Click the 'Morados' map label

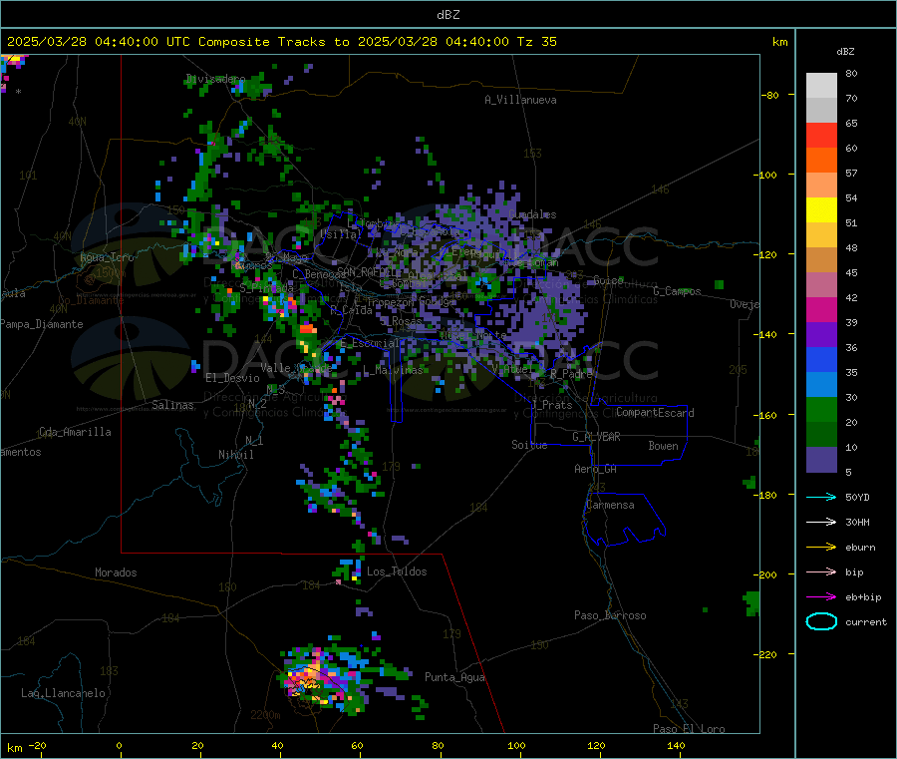click(116, 572)
